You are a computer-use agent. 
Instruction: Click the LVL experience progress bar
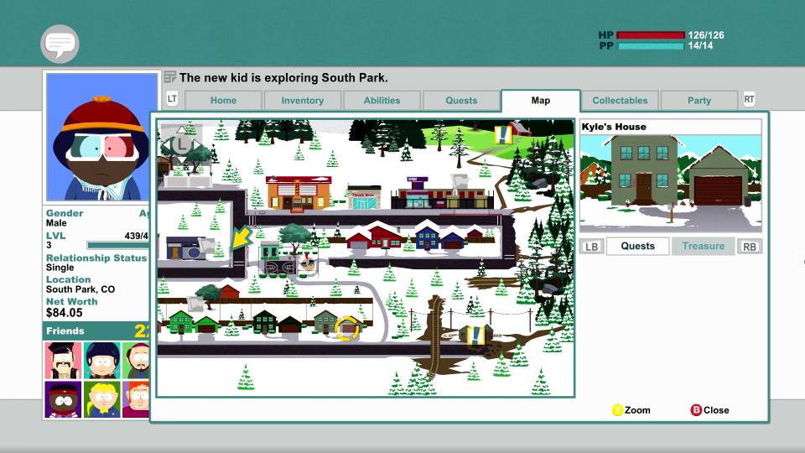(x=117, y=246)
